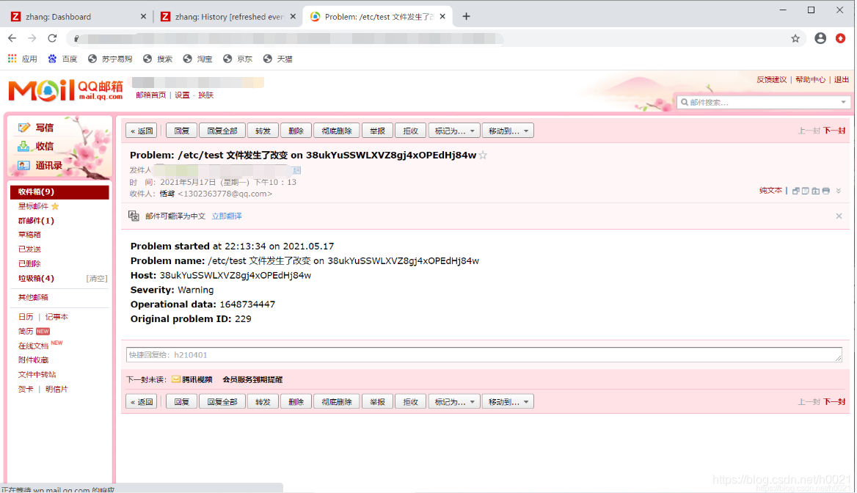Open the top 标记为... dropdown

[x=454, y=131]
